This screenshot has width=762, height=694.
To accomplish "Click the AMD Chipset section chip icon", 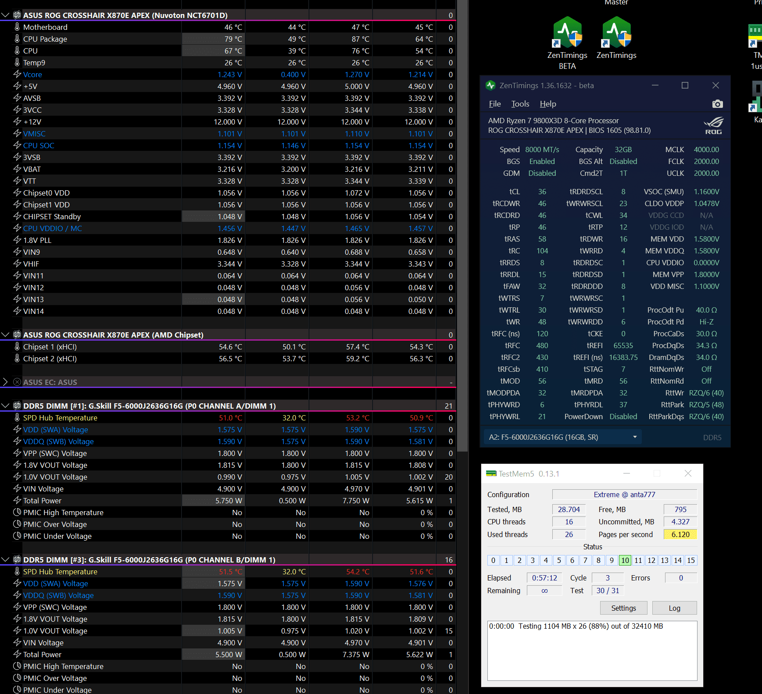I will [x=17, y=335].
